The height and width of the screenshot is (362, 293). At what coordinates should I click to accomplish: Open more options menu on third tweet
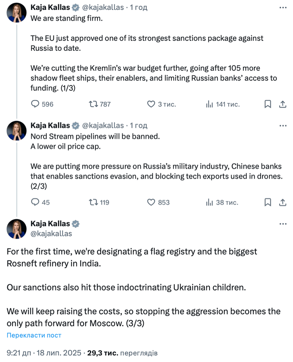pos(283,224)
